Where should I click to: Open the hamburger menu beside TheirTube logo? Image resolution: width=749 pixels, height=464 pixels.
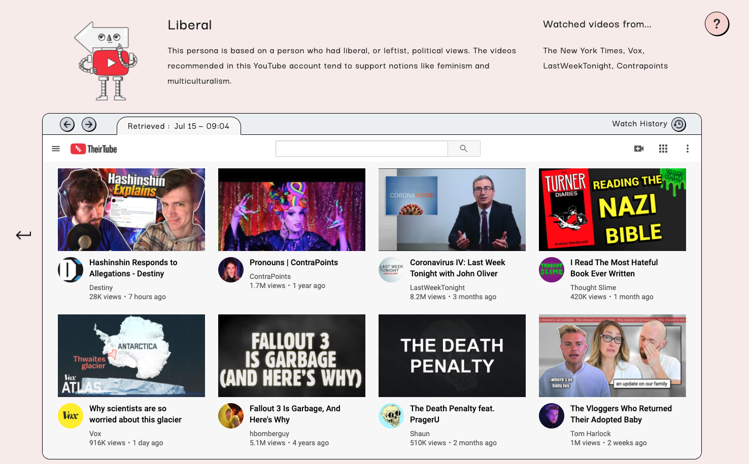(x=56, y=148)
